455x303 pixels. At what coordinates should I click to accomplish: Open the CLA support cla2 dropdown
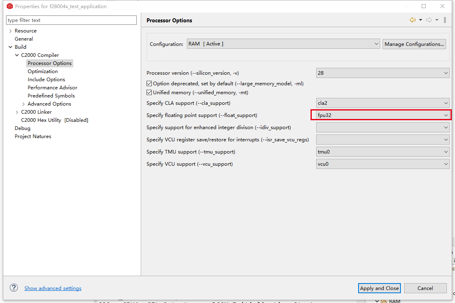[x=383, y=103]
